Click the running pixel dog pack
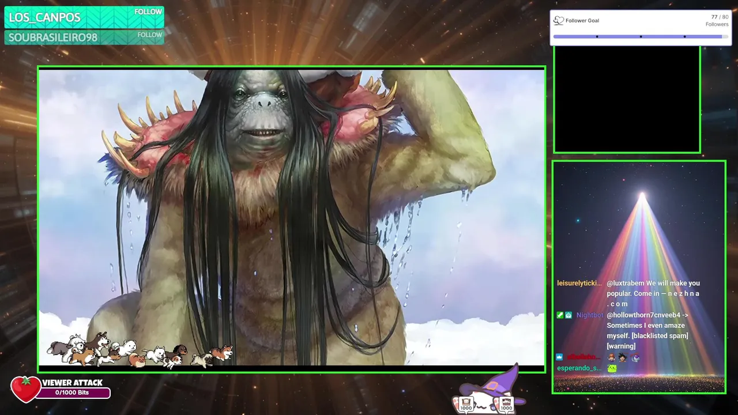The height and width of the screenshot is (415, 738). tap(140, 350)
